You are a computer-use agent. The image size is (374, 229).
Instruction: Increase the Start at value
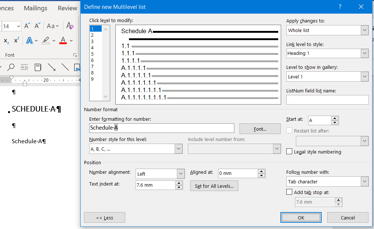tap(335, 118)
